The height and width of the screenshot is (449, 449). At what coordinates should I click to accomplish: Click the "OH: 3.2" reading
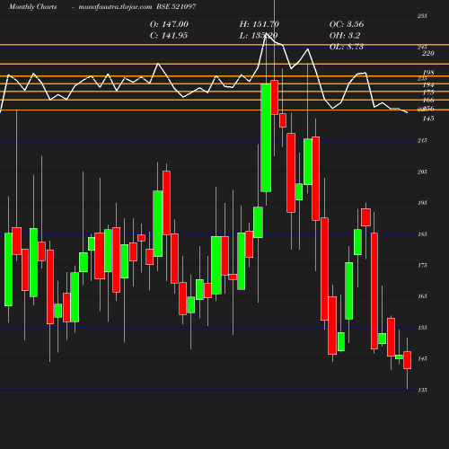click(x=345, y=36)
